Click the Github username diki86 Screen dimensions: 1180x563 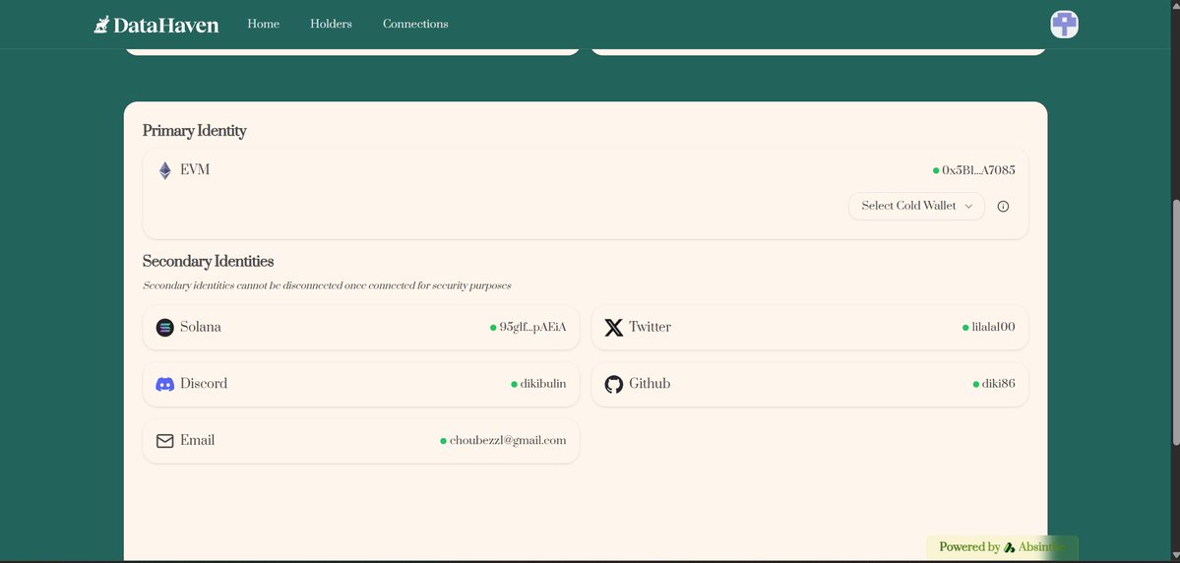point(999,384)
